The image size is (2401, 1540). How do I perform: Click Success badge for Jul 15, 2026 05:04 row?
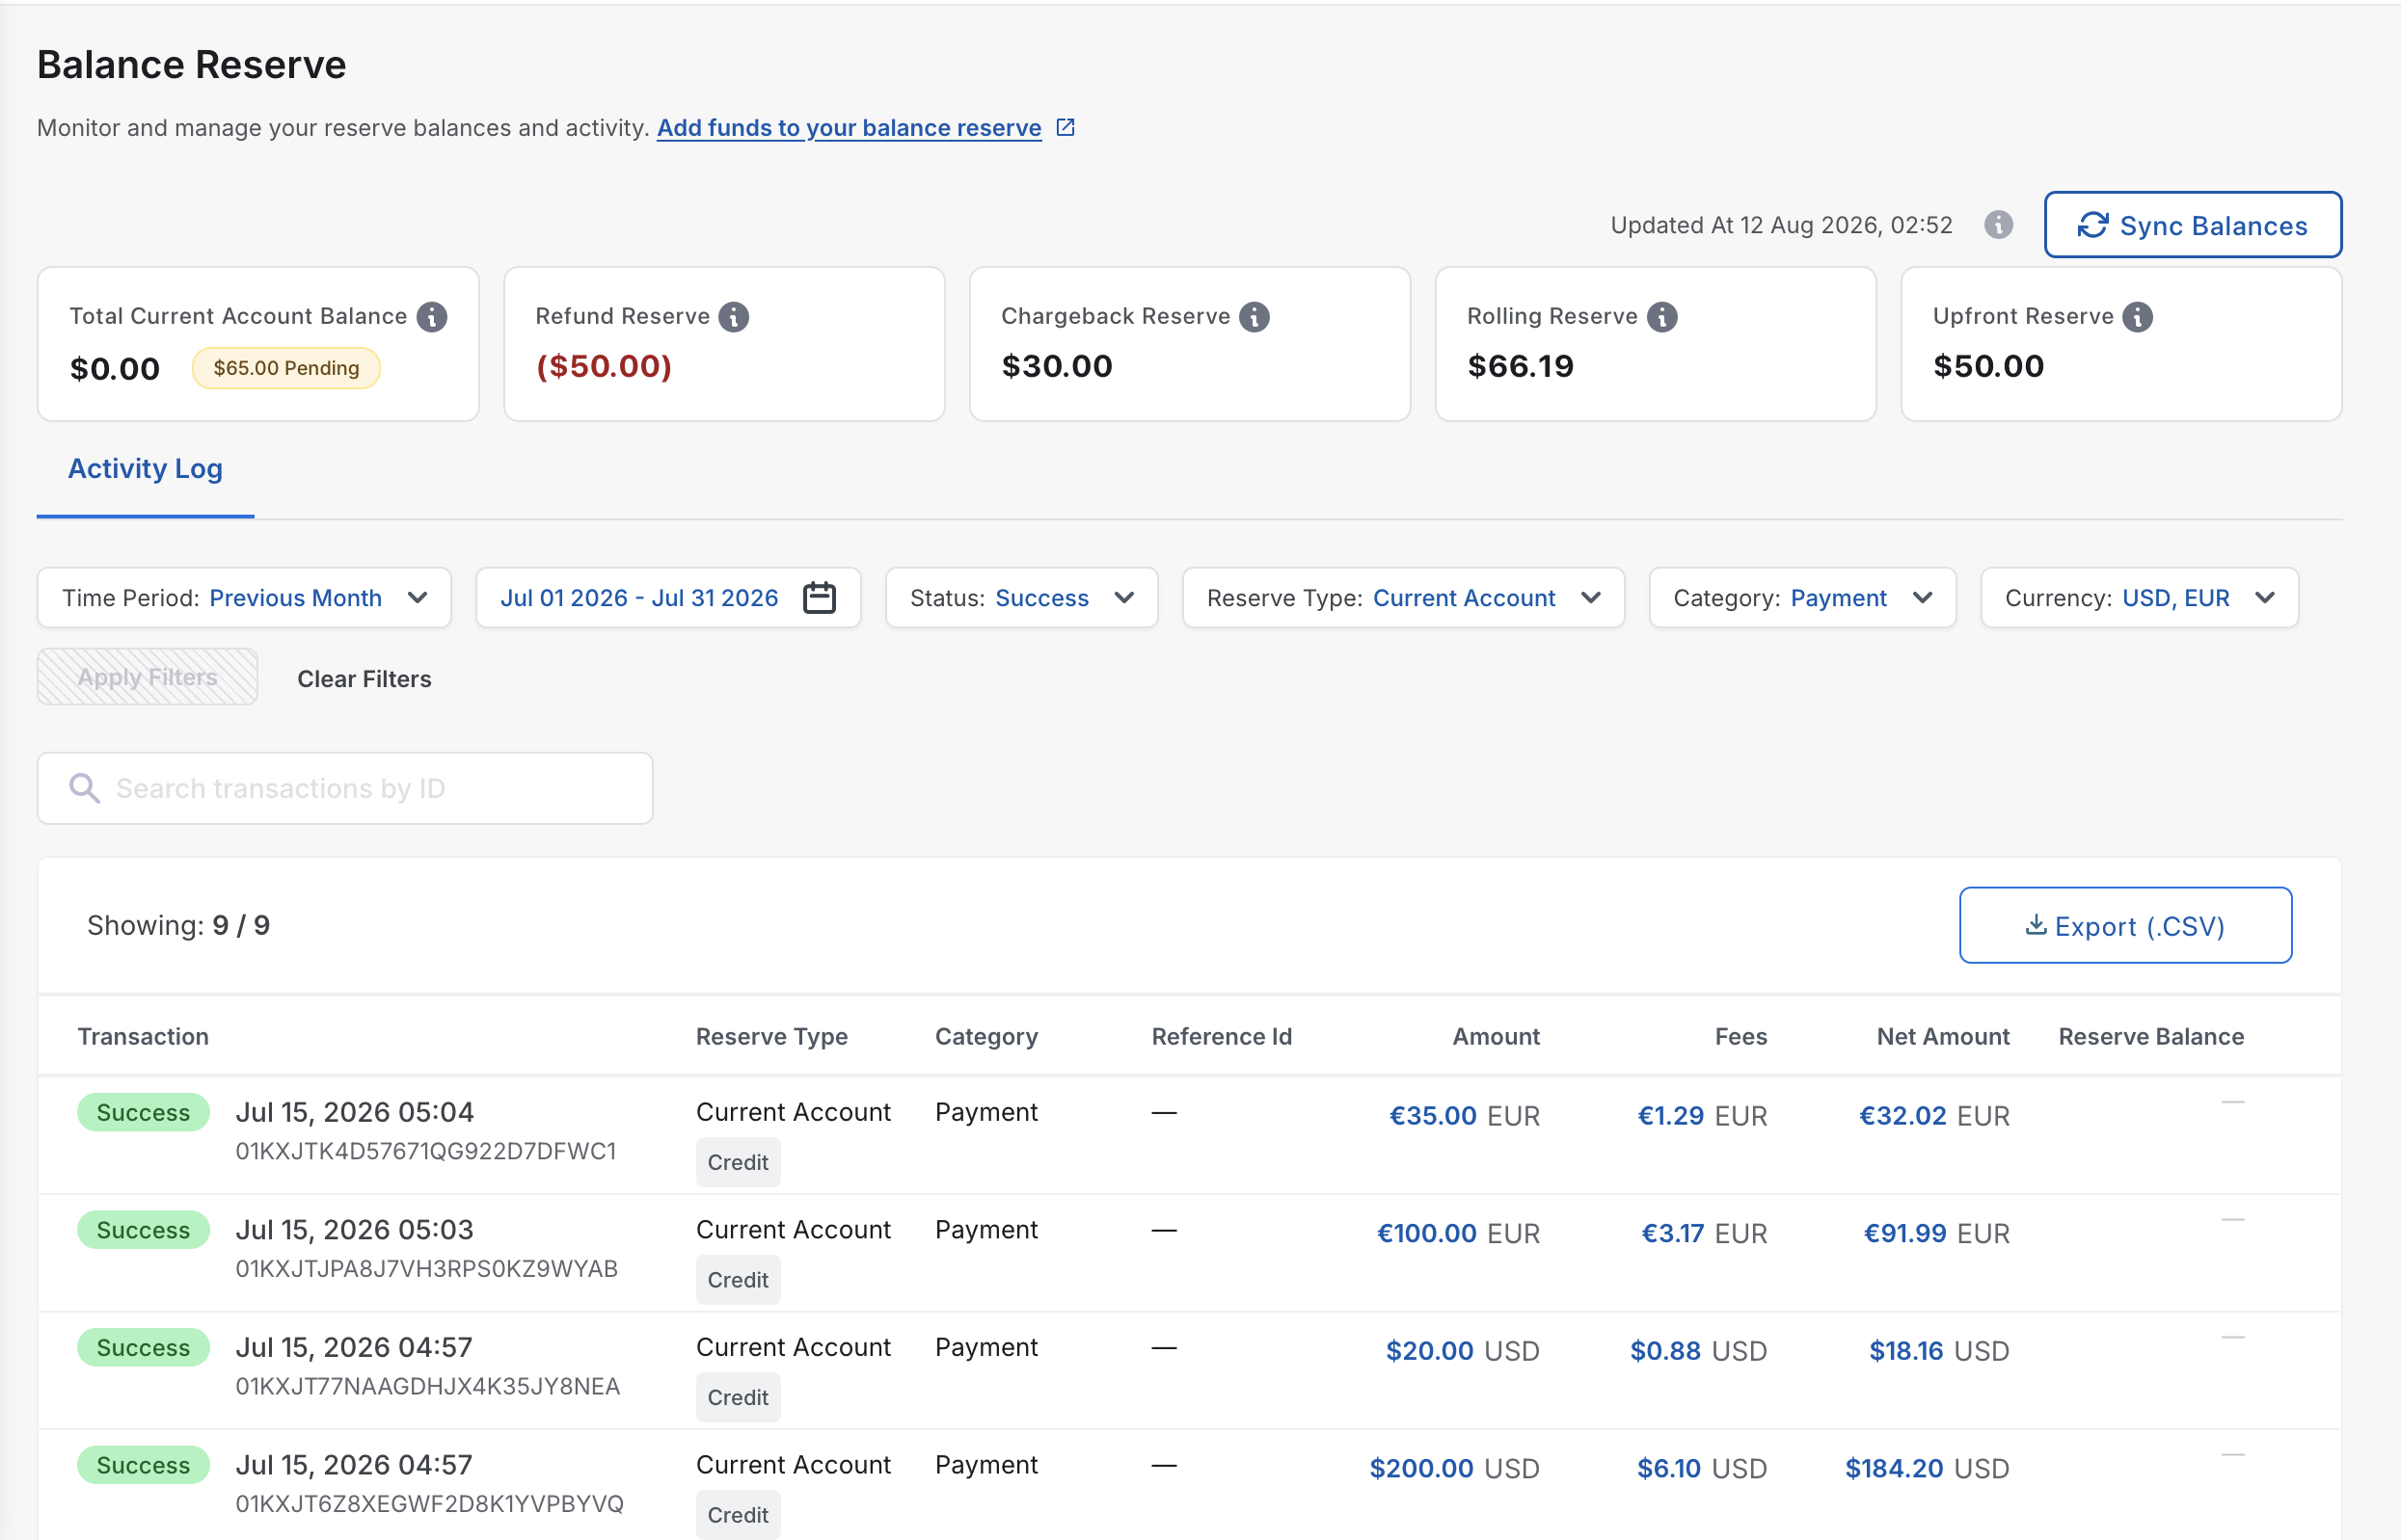[x=143, y=1112]
